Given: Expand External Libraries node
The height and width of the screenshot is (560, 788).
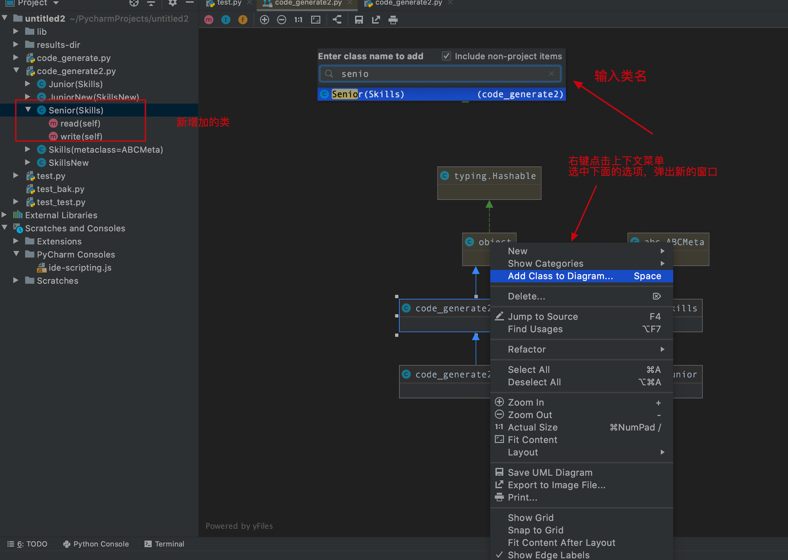Looking at the screenshot, I should tap(4, 215).
